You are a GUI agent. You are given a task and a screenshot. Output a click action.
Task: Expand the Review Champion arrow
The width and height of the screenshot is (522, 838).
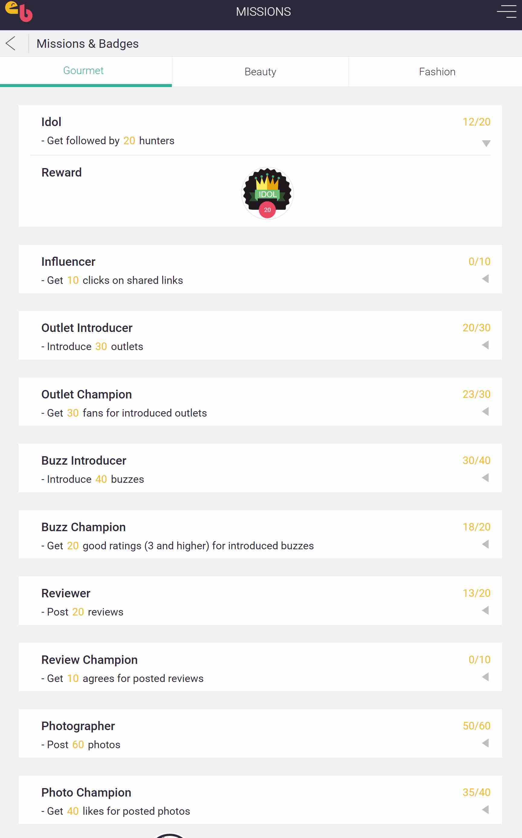coord(485,677)
